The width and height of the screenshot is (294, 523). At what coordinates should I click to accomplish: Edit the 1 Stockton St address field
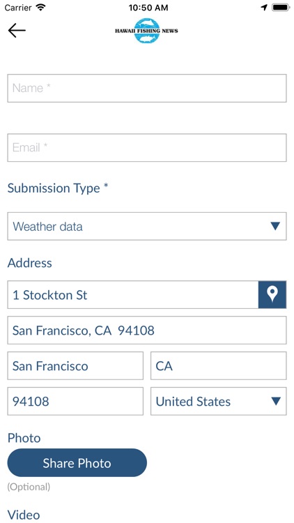[133, 294]
